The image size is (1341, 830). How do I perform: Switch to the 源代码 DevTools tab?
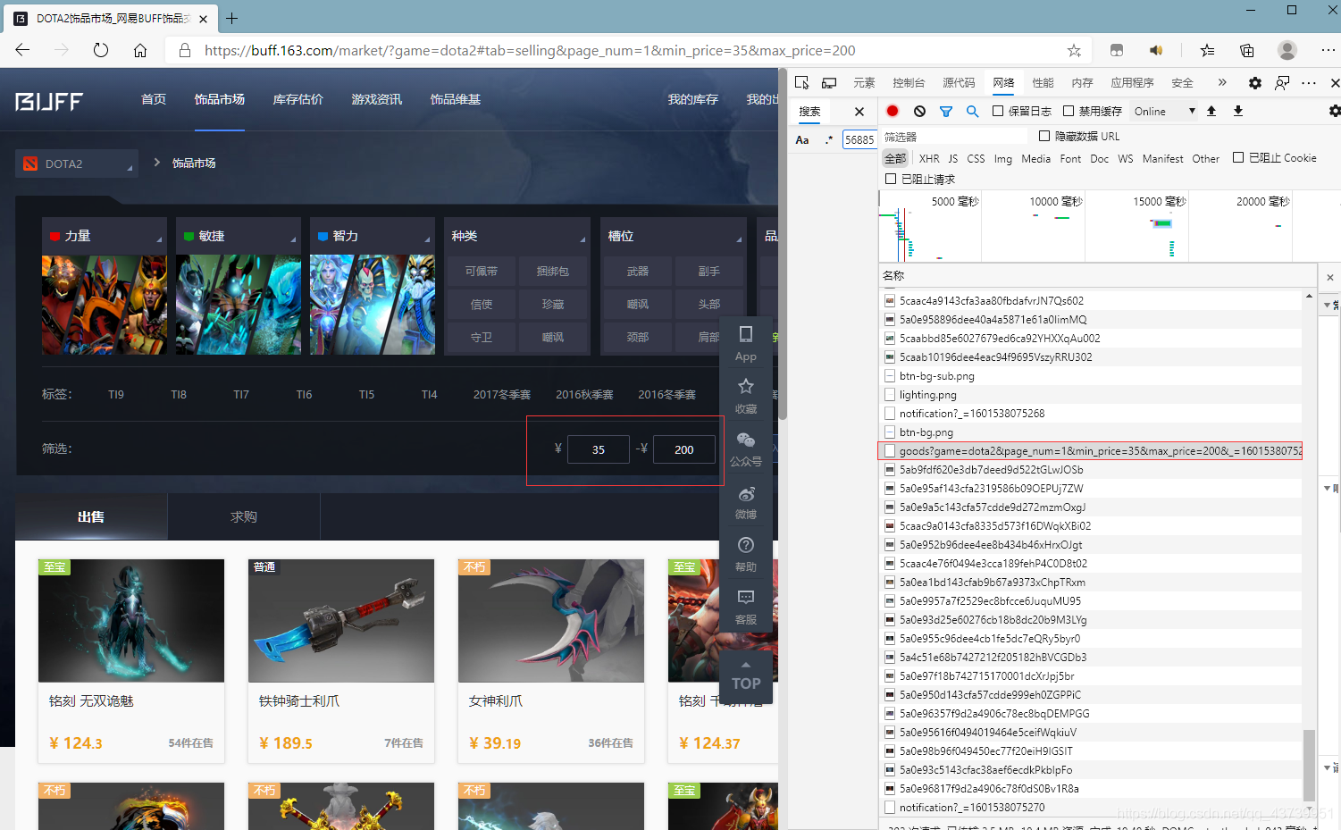pyautogui.click(x=959, y=82)
